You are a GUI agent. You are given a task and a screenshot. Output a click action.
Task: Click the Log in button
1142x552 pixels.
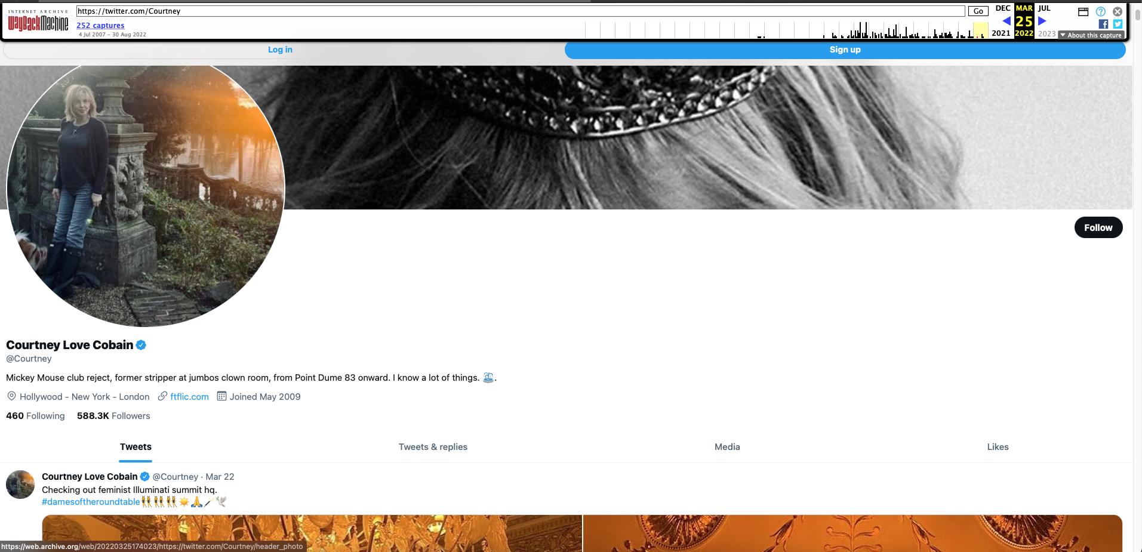(x=280, y=50)
